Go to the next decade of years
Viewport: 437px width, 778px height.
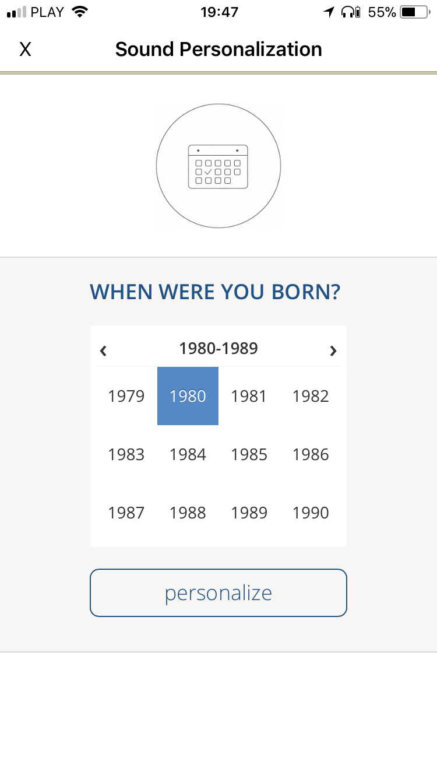pyautogui.click(x=333, y=350)
